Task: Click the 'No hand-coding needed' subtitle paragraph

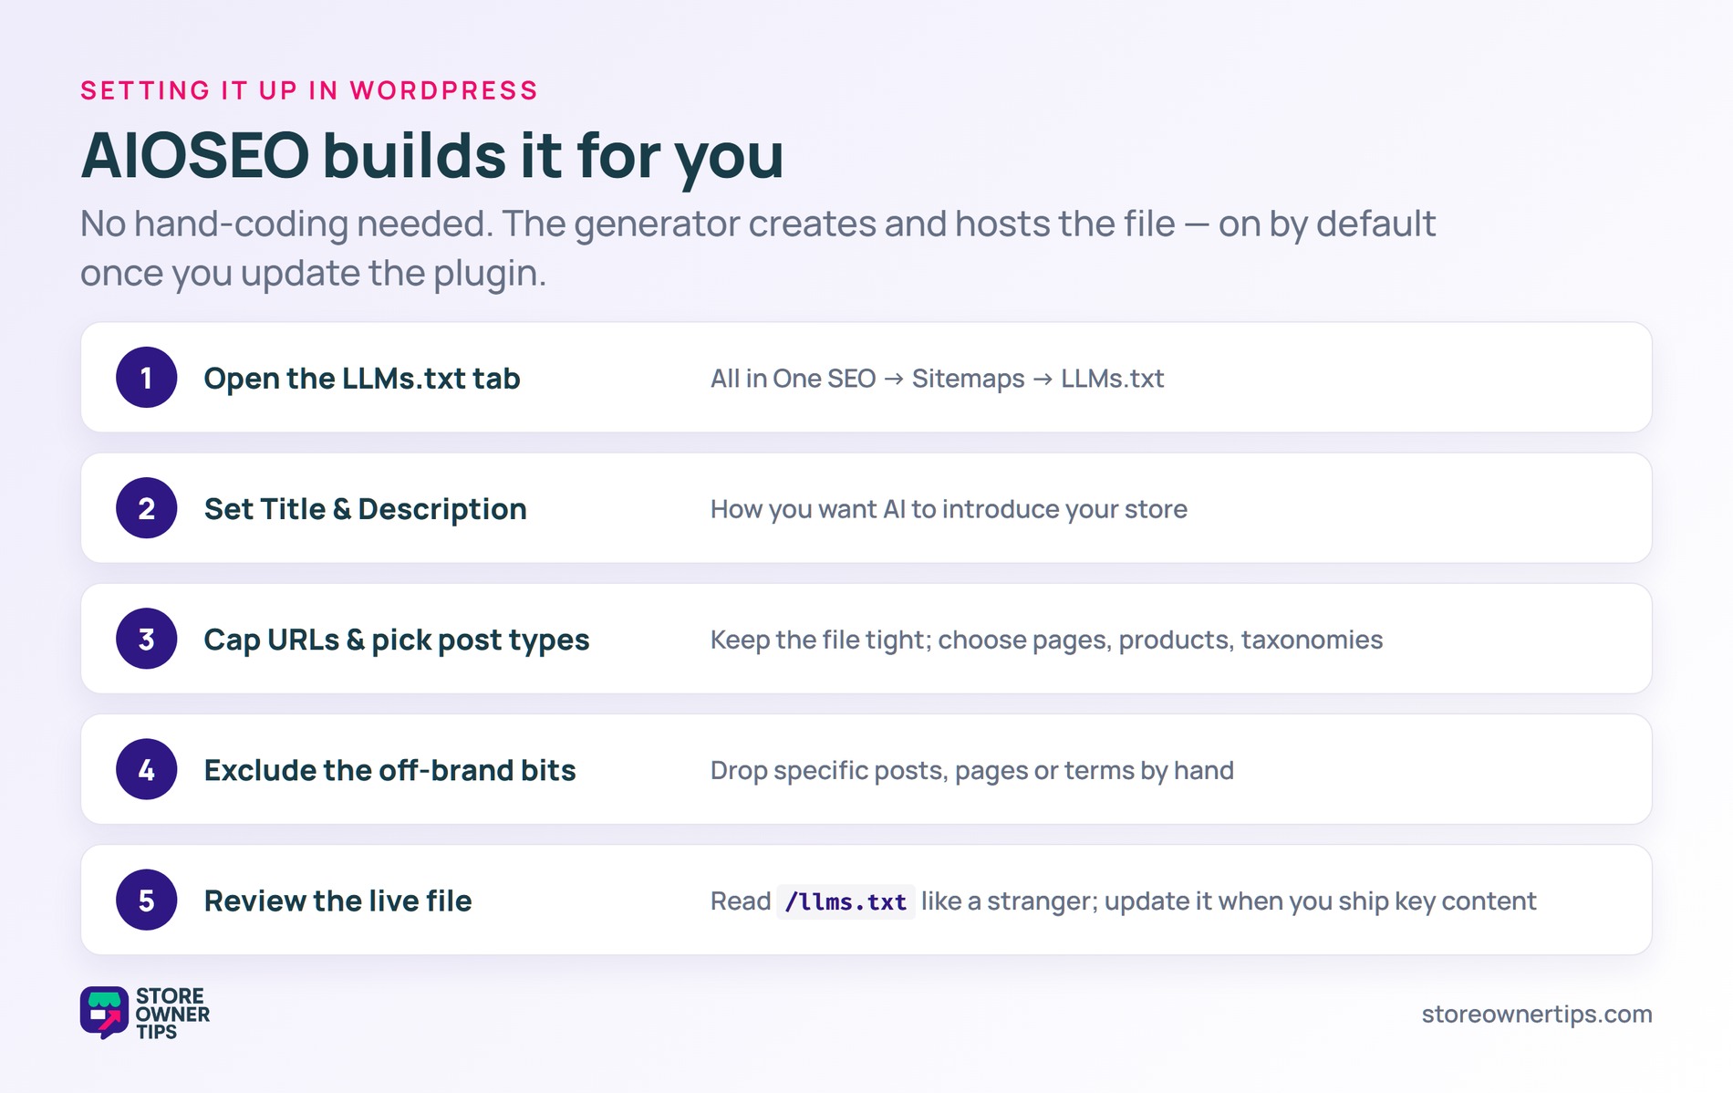Action: pos(758,248)
